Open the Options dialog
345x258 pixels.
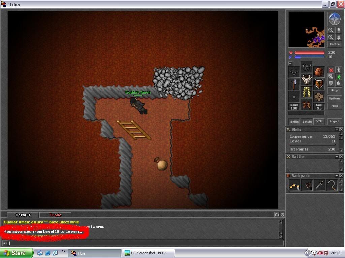pyautogui.click(x=335, y=98)
